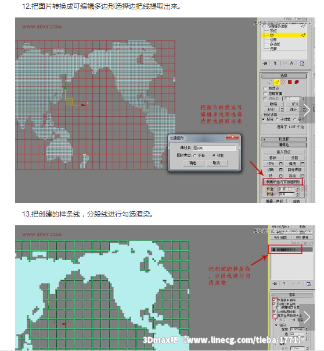Click show end result icon in second screenshot
Viewport: 324px width, 351px height.
(x=284, y=283)
